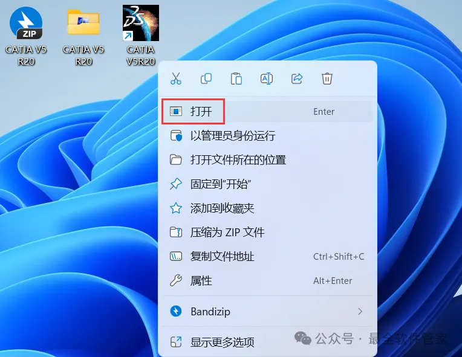Choose 添加到收藏夹 menu entry
This screenshot has width=462, height=357.
click(267, 208)
